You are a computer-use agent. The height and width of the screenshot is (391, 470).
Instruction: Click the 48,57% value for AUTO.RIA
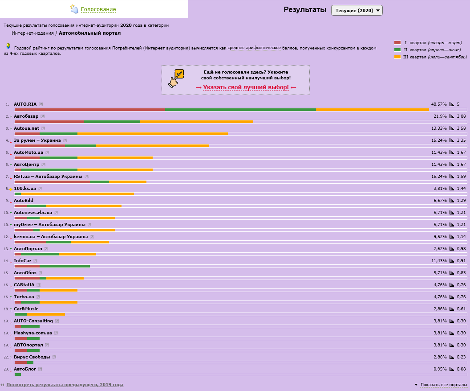coord(439,104)
